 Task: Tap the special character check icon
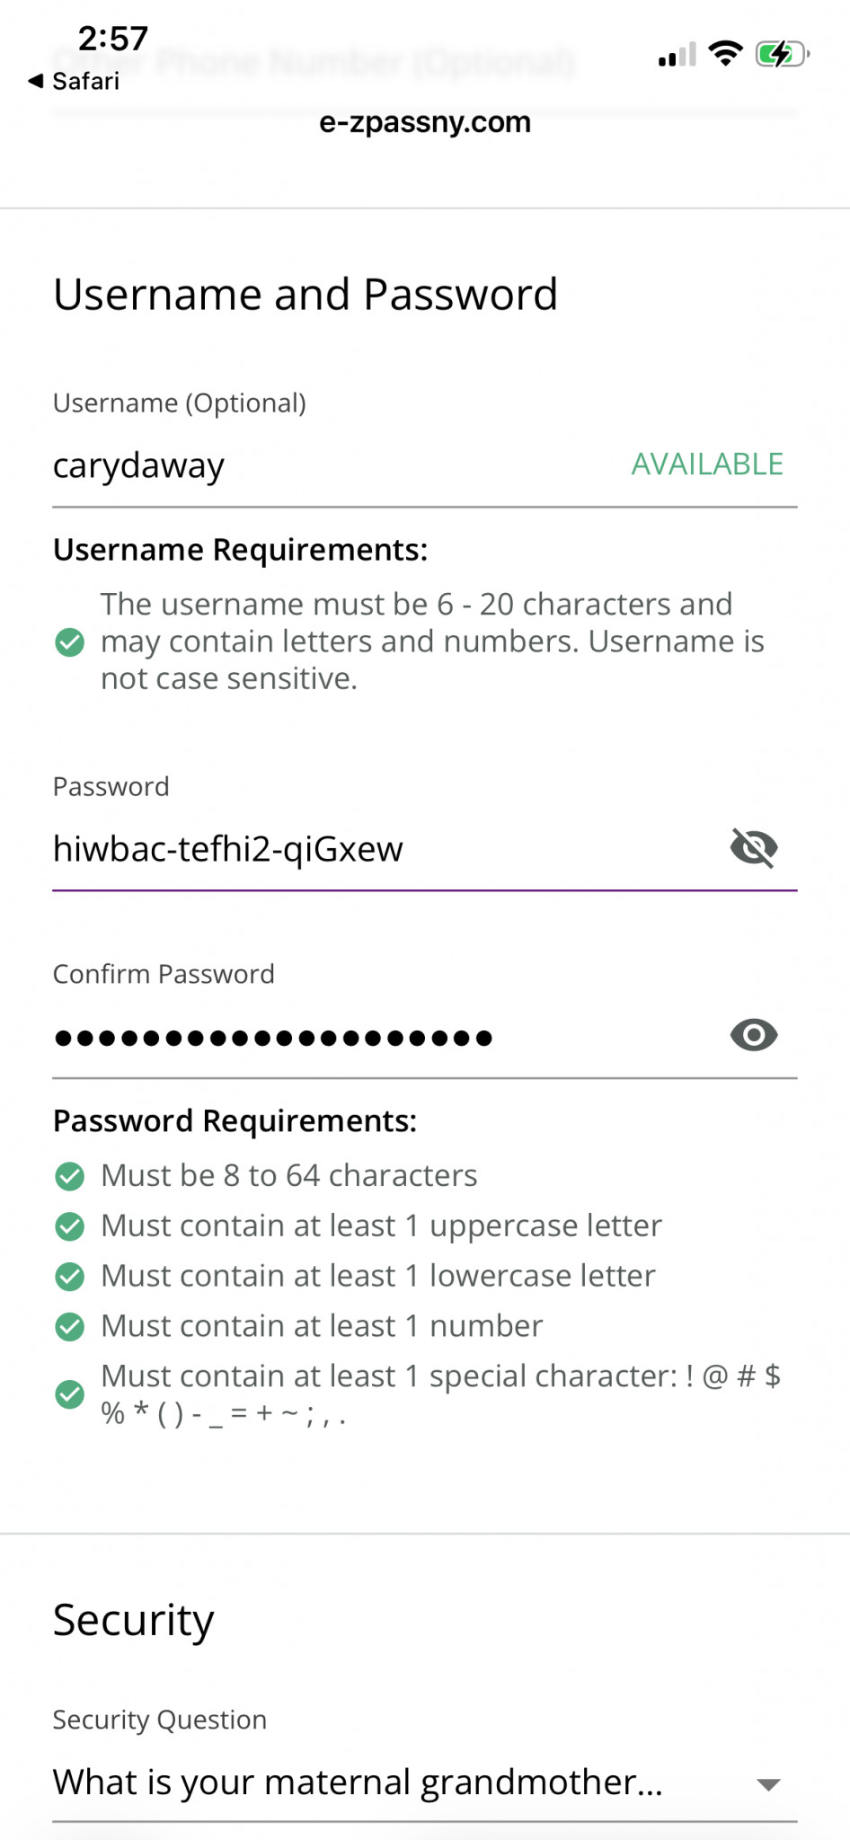coord(70,1394)
